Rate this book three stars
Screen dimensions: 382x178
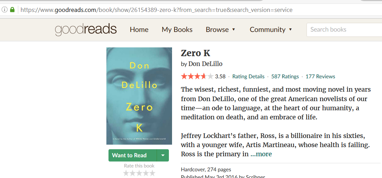tap(139, 173)
